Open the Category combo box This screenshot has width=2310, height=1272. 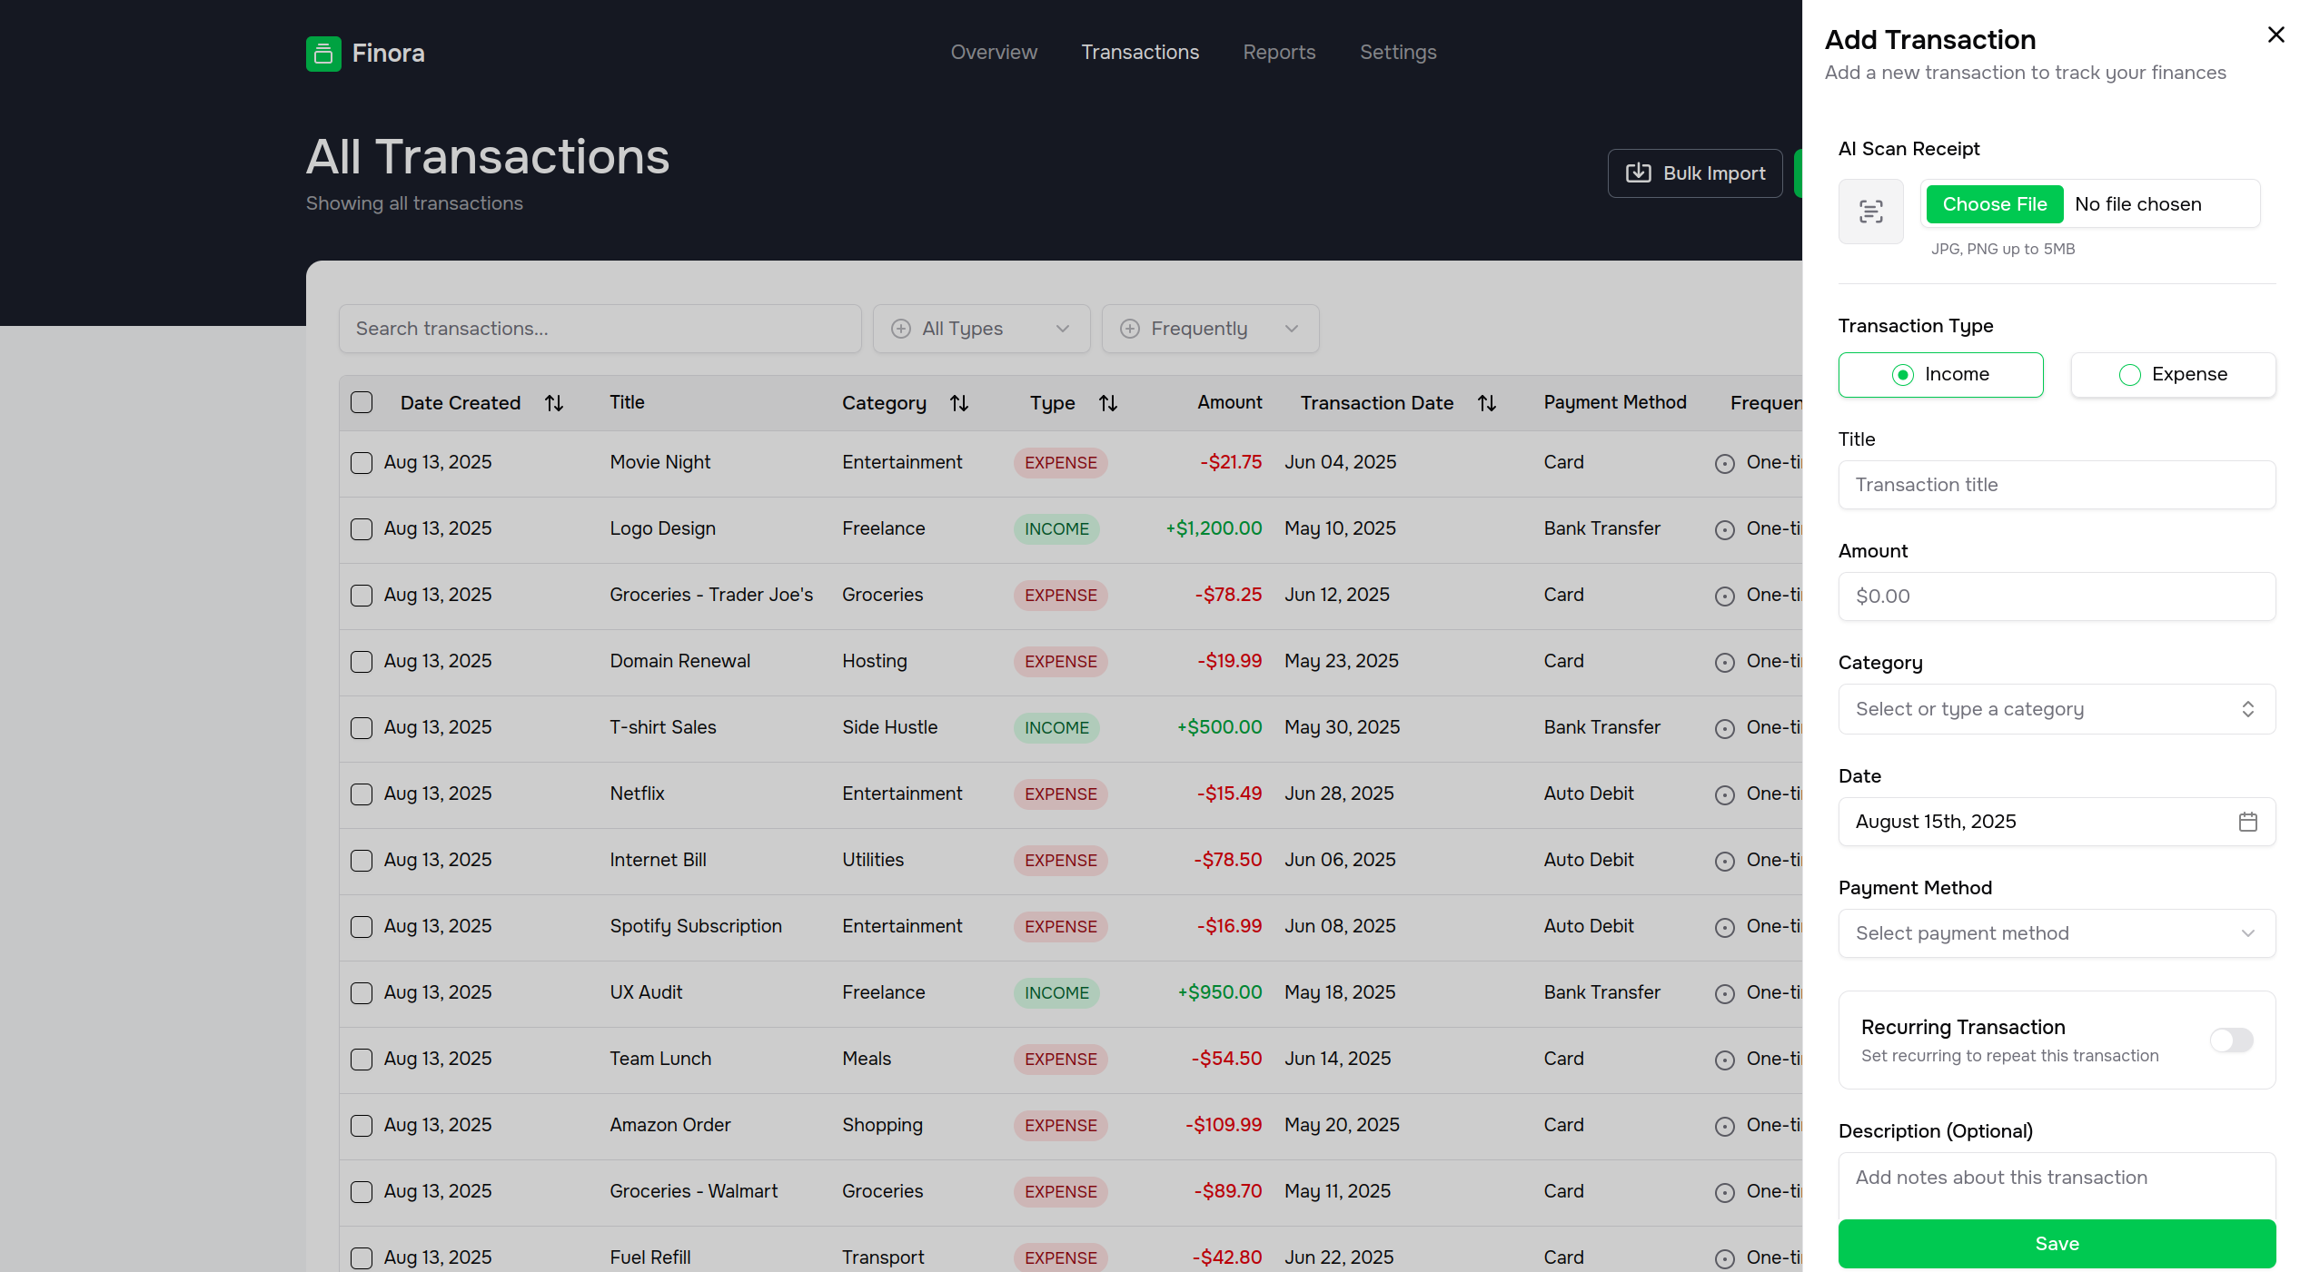click(2057, 709)
